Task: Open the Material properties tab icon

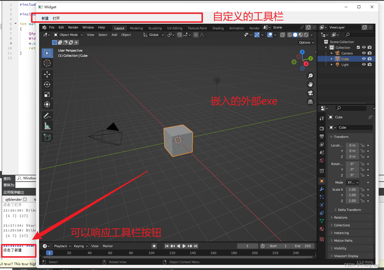Action: (322, 229)
